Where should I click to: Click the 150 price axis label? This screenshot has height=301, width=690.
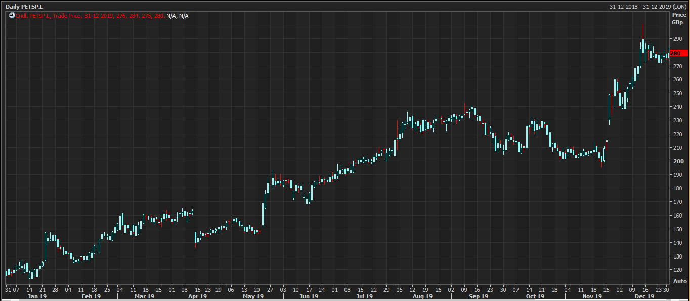[x=678, y=229]
